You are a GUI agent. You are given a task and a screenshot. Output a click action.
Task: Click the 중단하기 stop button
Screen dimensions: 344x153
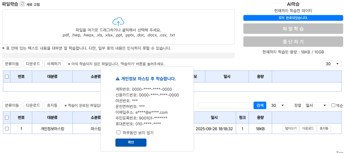tap(293, 42)
